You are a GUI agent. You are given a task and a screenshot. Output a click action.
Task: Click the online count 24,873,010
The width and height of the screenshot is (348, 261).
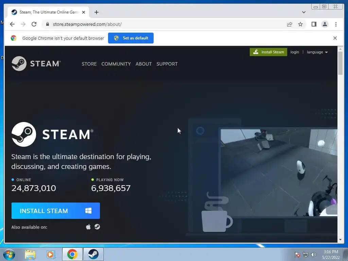point(34,188)
